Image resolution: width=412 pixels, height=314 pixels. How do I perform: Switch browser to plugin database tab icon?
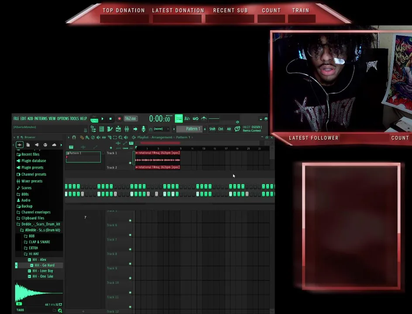(x=37, y=145)
